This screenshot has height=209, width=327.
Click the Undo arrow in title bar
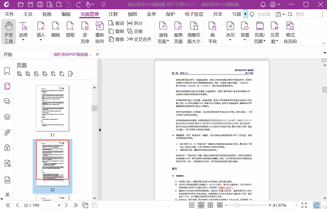pos(69,4)
